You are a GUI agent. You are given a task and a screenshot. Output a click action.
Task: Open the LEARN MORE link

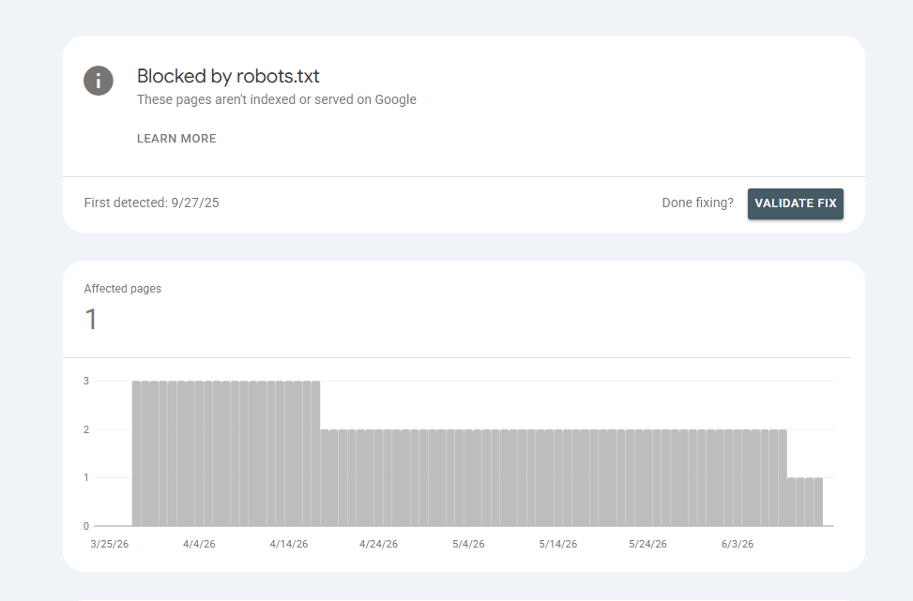[x=176, y=139]
